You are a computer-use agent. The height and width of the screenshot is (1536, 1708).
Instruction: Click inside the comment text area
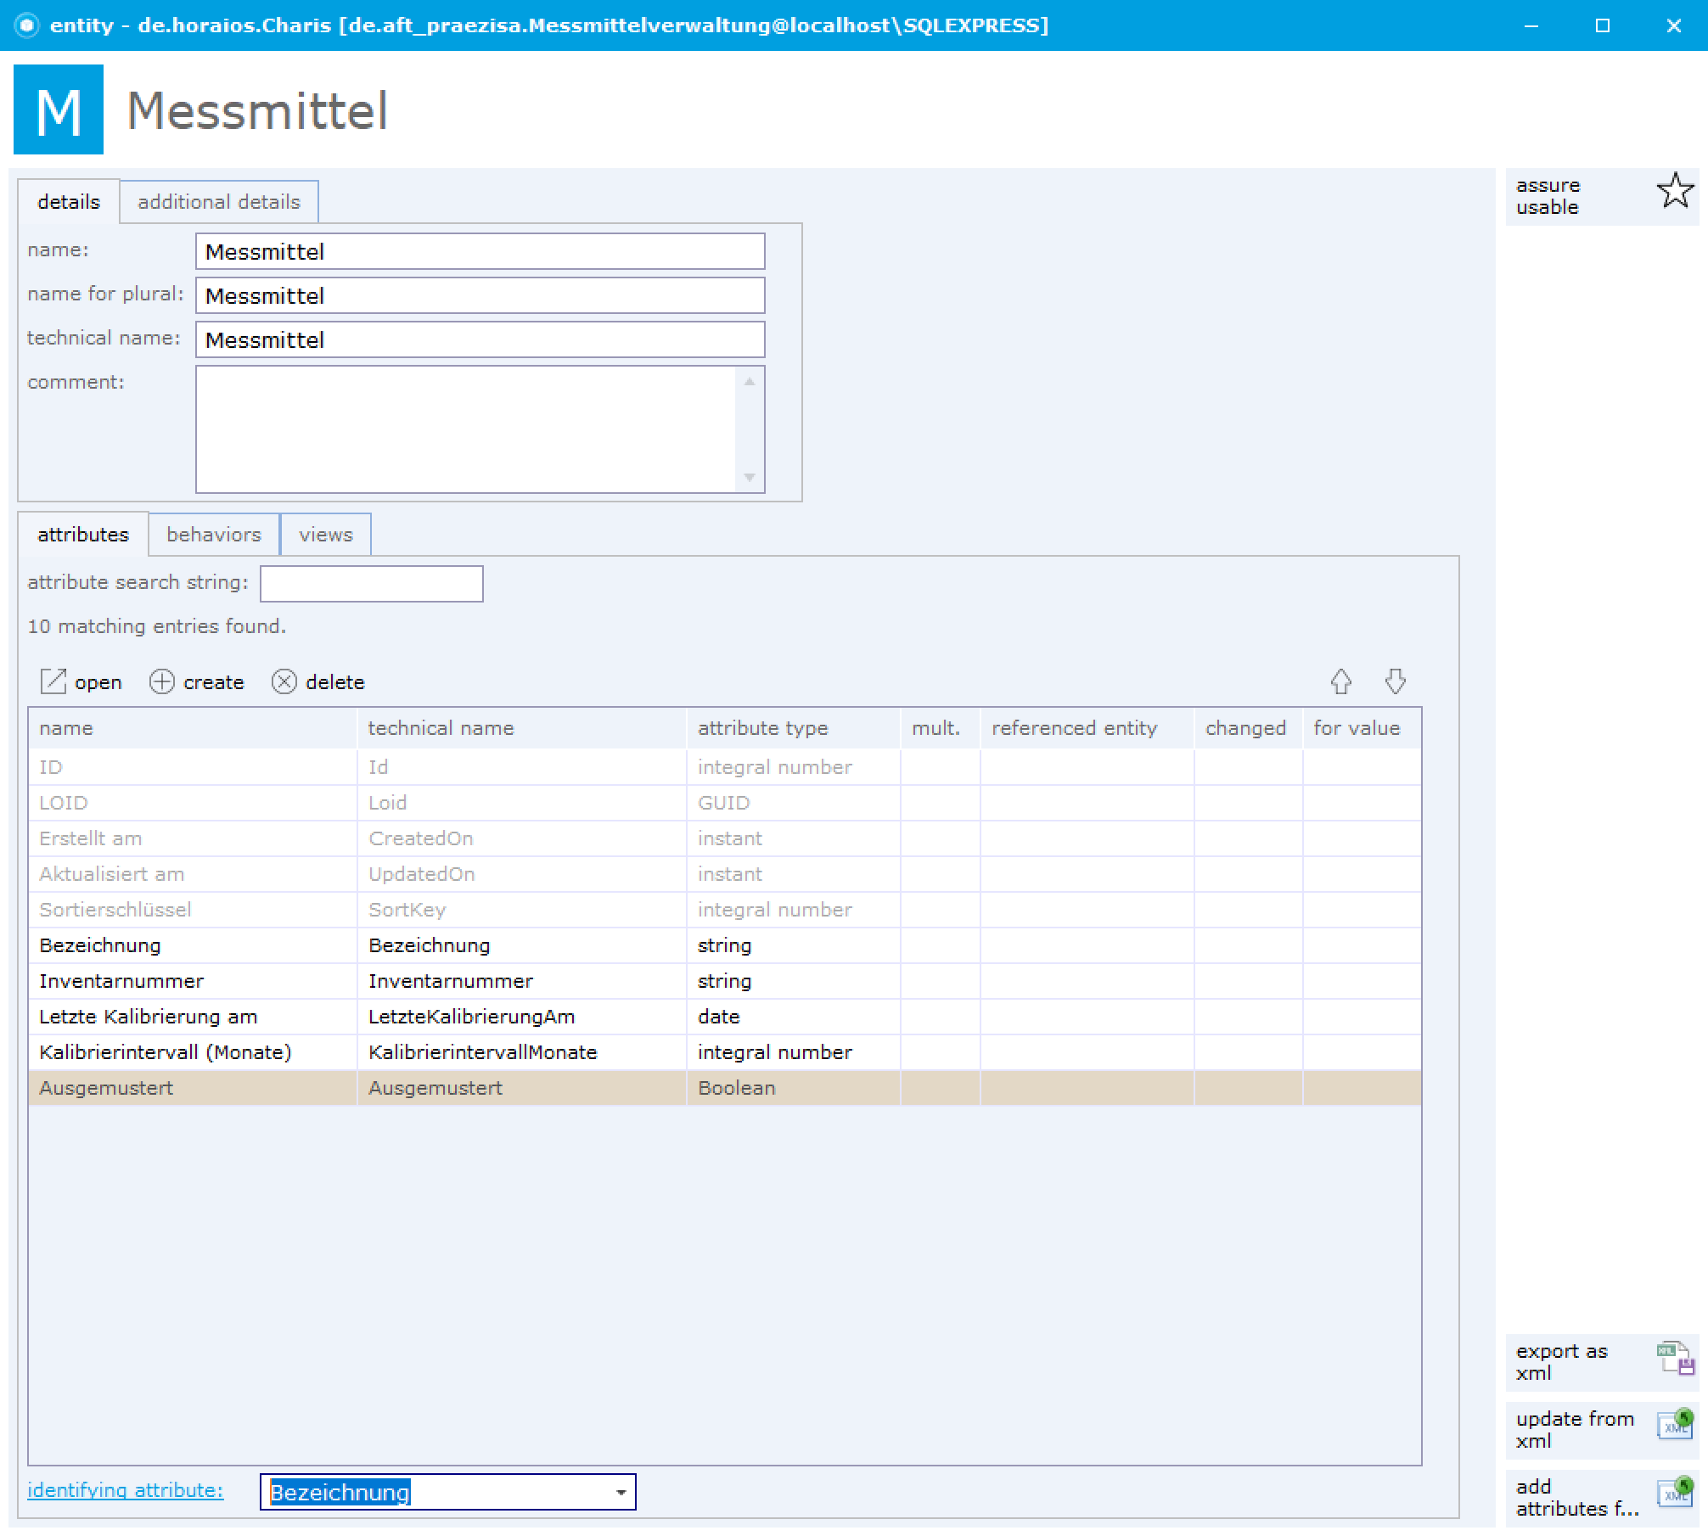(x=467, y=429)
